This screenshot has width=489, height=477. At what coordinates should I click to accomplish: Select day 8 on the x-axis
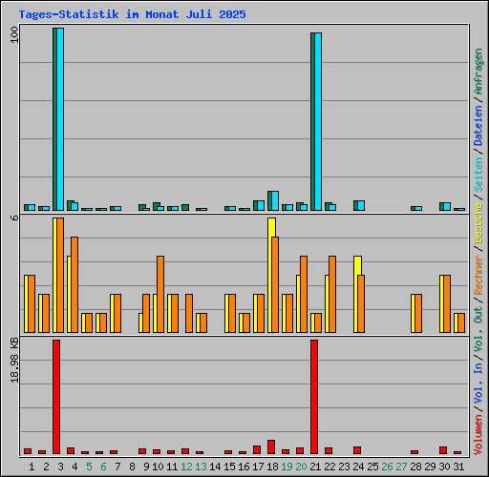pos(132,467)
